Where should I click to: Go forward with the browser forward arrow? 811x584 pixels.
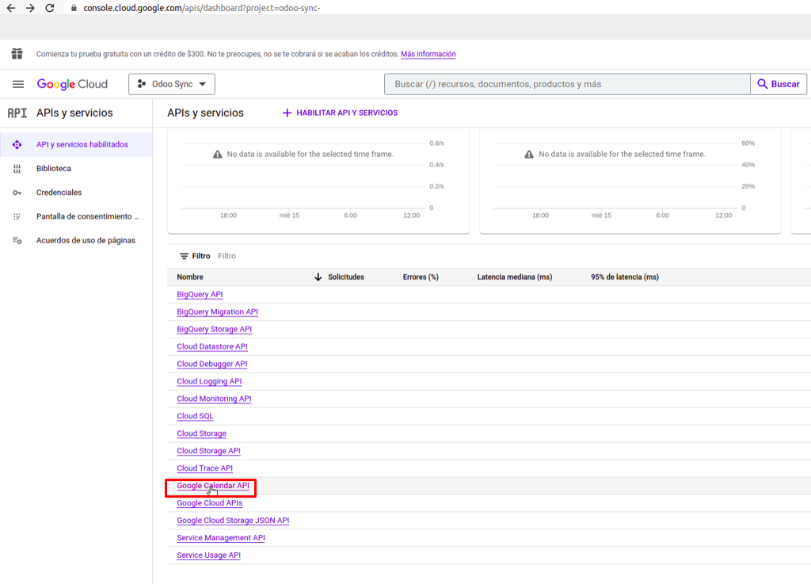pyautogui.click(x=31, y=8)
